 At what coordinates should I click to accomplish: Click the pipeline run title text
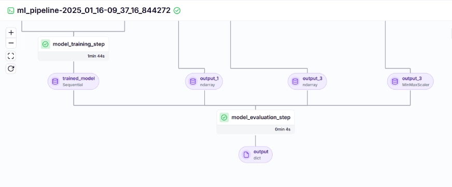pyautogui.click(x=94, y=11)
